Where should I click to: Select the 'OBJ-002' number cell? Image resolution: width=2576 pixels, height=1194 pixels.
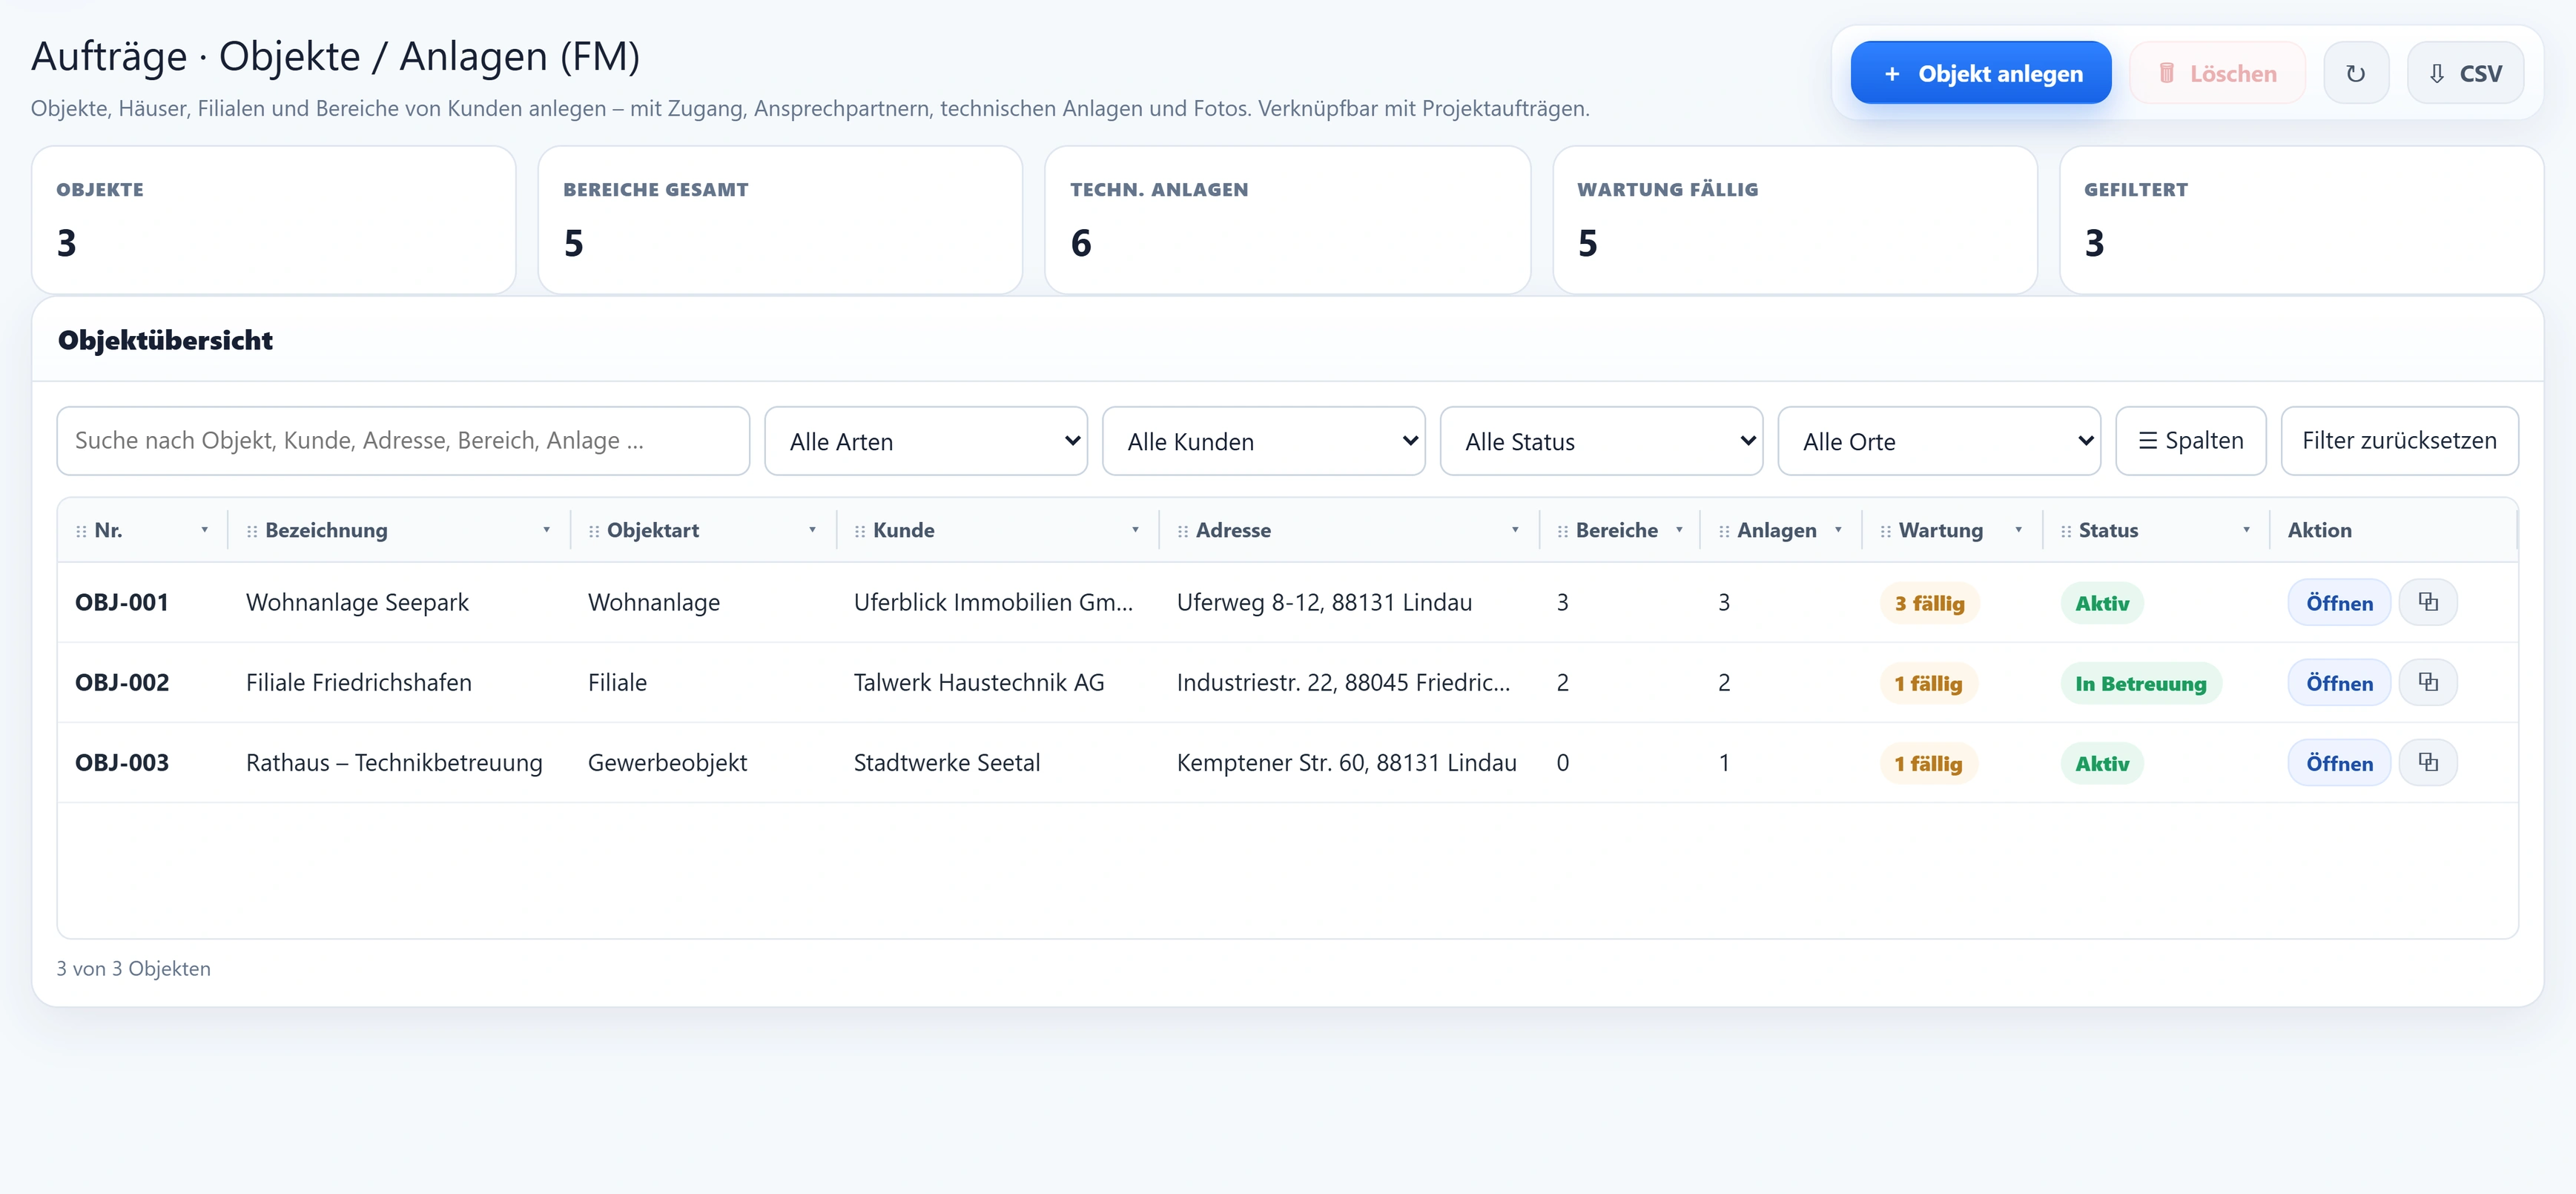pos(122,682)
